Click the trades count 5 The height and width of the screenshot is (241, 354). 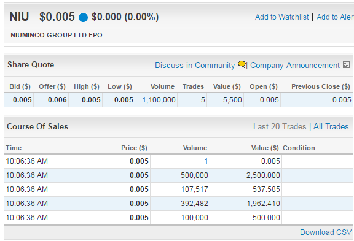pos(203,100)
